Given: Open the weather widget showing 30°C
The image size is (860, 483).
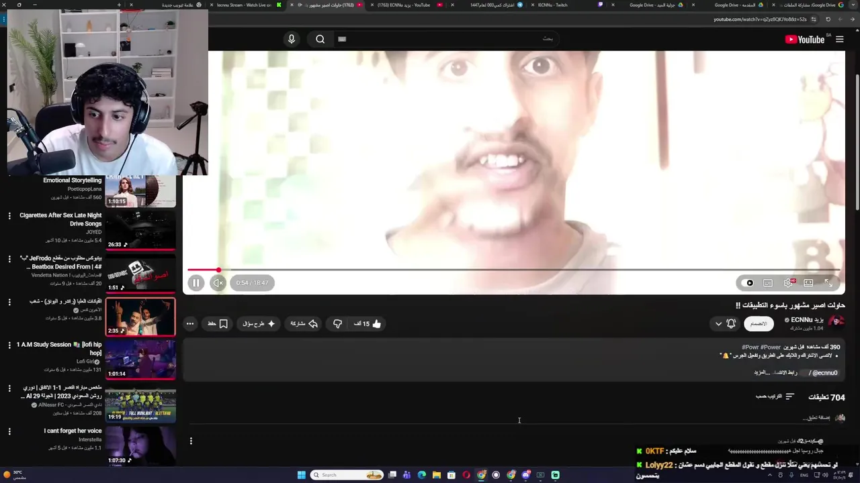Looking at the screenshot, I should point(15,475).
